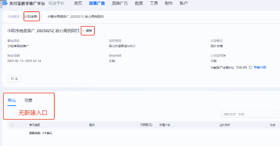This screenshot has width=280, height=146.
Task: Tick the select-all checkbox in the table header
Action: (x=12, y=125)
